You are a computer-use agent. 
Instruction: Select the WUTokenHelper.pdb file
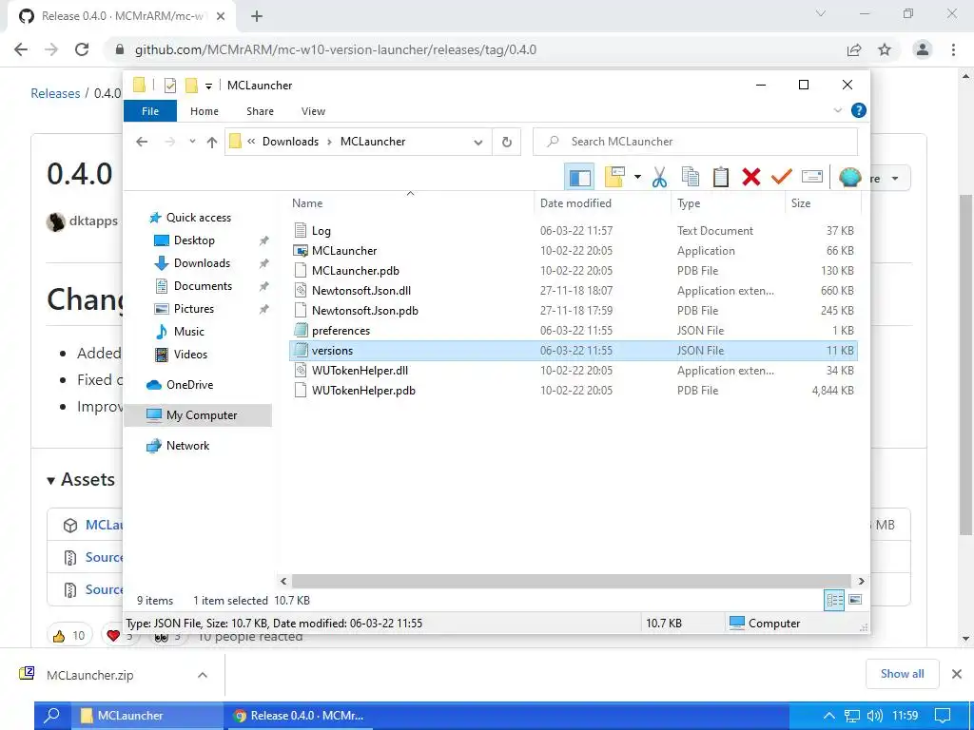574,391
